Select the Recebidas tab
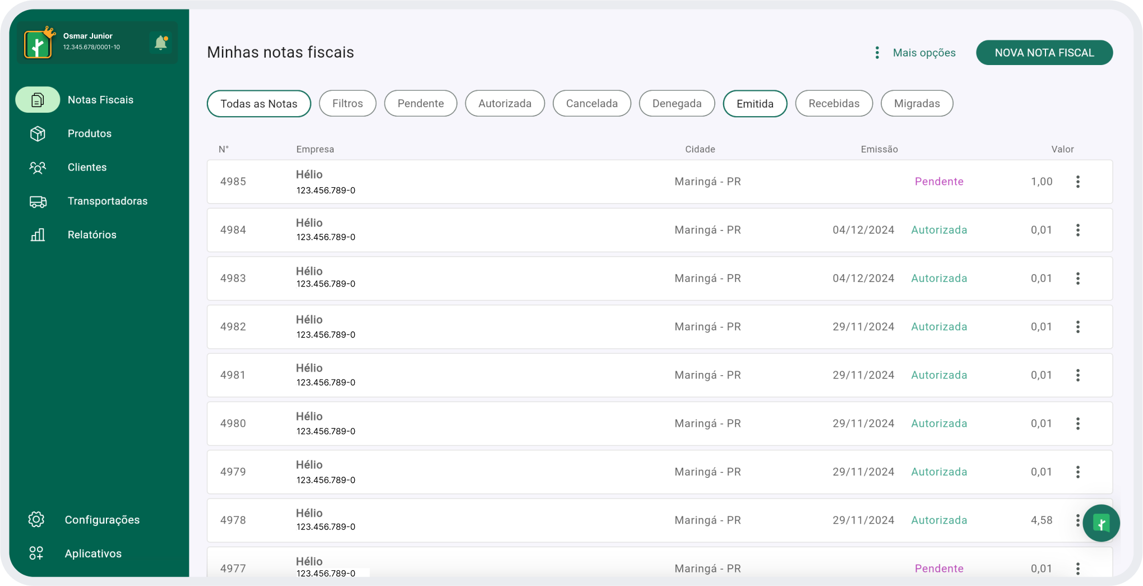1143x586 pixels. tap(834, 104)
